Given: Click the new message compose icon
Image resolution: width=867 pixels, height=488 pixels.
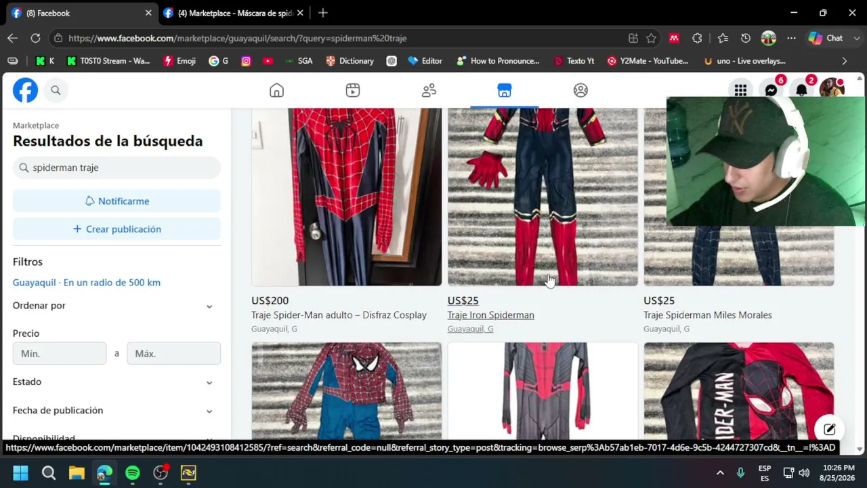Looking at the screenshot, I should tap(829, 429).
